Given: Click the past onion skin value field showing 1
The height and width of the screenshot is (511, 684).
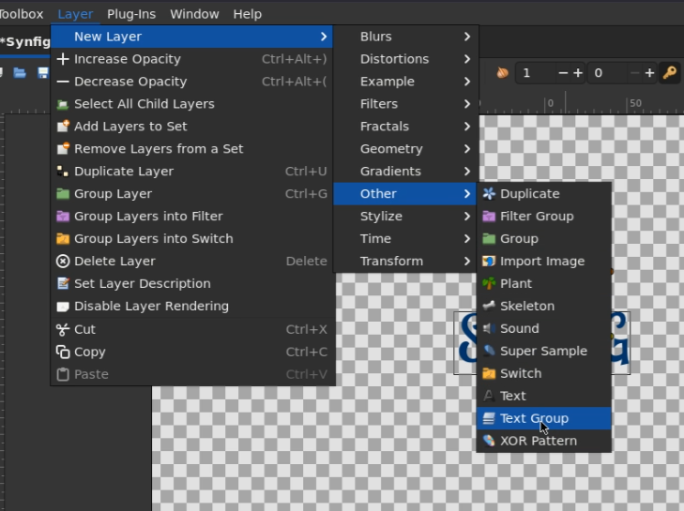Looking at the screenshot, I should [x=536, y=73].
